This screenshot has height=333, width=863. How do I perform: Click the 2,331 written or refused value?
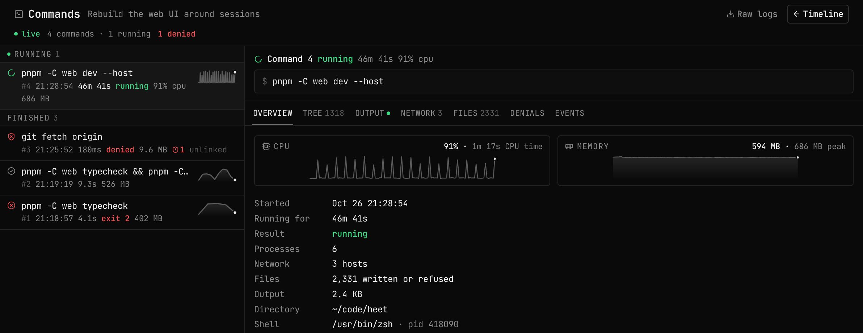(x=393, y=279)
